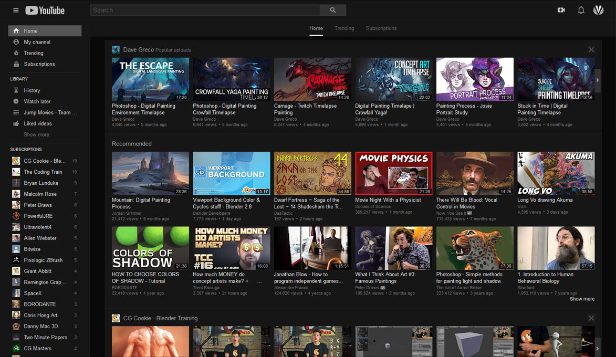Click 'Painting Process - Josie Portrait Study' title
The image size is (616, 357).
tap(464, 109)
